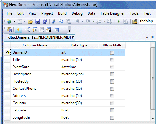Click the Open File folder icon
The image size is (156, 124).
coord(30,21)
